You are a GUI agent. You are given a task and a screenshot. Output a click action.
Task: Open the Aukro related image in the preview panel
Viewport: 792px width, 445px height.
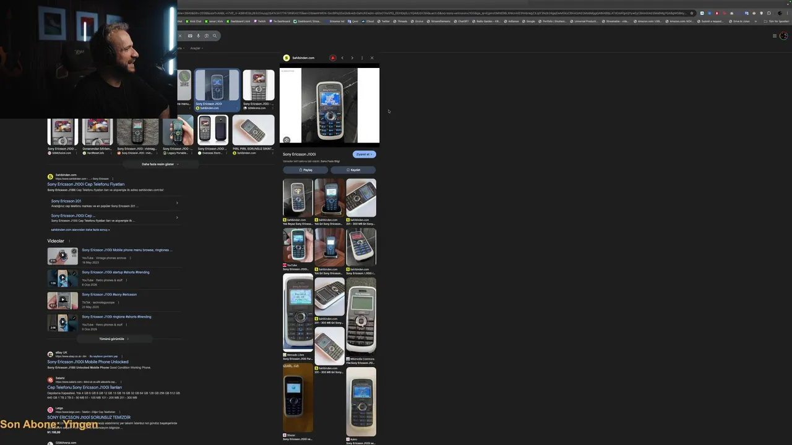pos(361,402)
